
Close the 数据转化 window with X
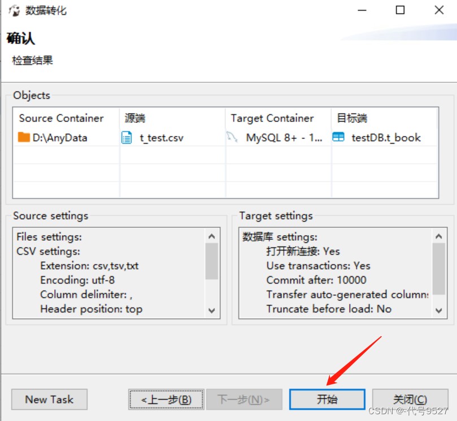(439, 10)
